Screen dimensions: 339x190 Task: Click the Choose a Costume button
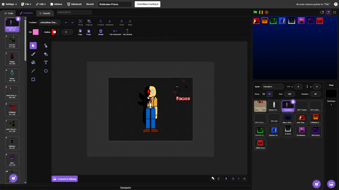[14, 178]
